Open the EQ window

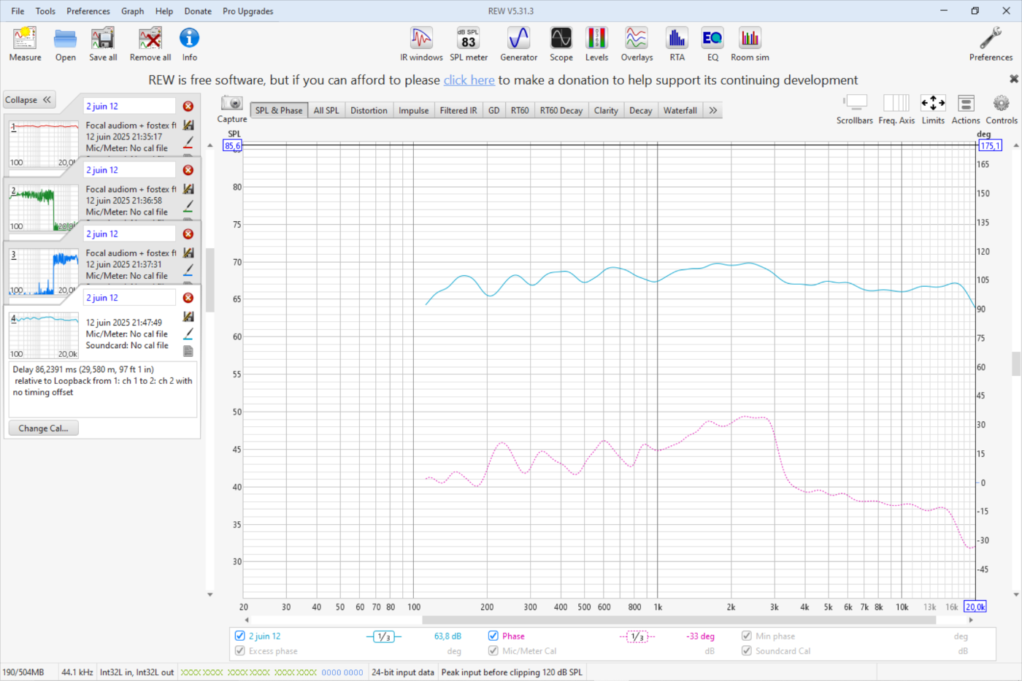(x=712, y=45)
